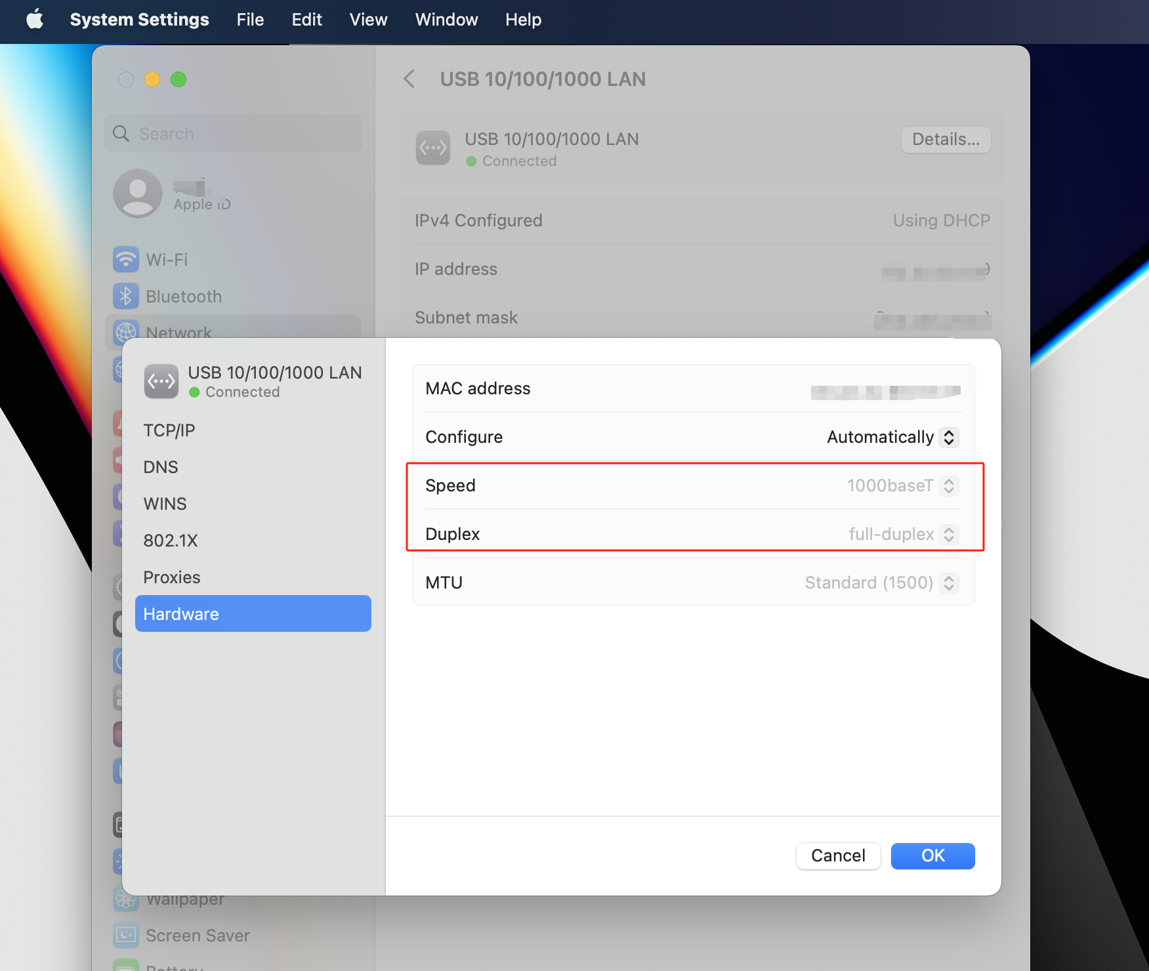
Task: Confirm with the OK button
Action: coord(932,856)
